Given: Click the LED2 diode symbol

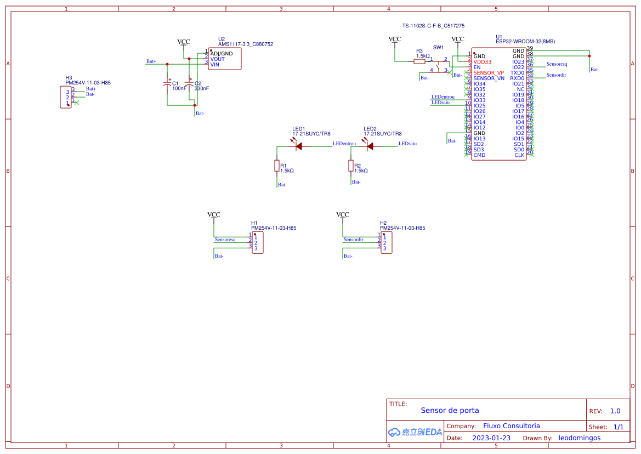Looking at the screenshot, I should click(x=370, y=146).
